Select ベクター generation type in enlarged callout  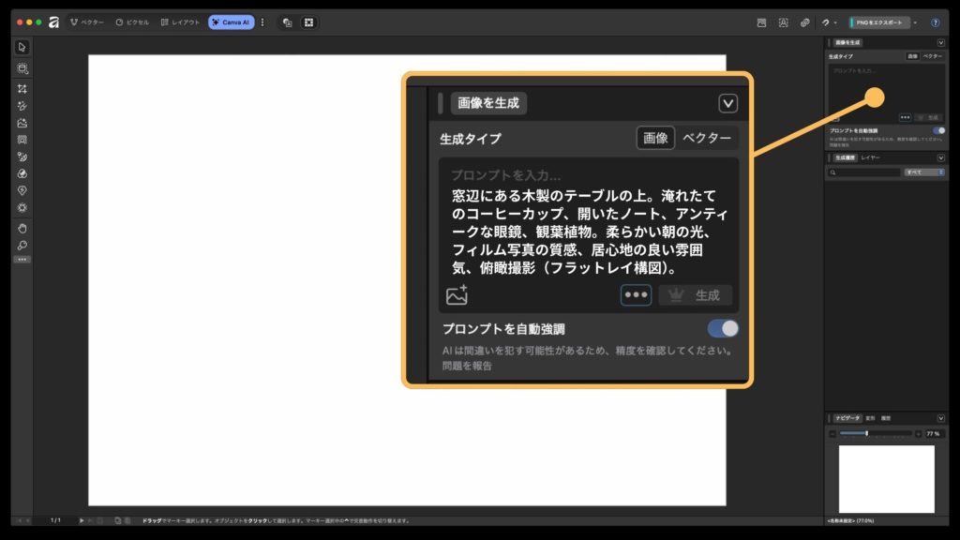click(x=707, y=138)
